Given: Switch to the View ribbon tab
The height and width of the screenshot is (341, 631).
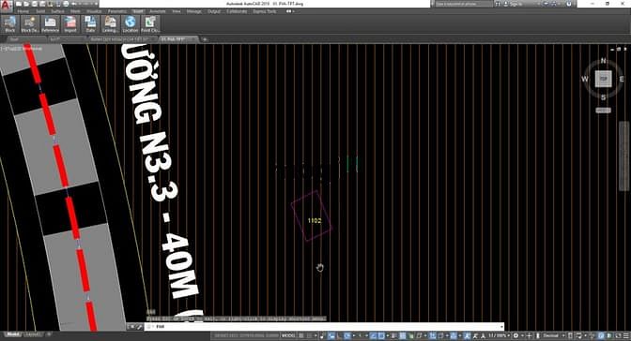Looking at the screenshot, I should click(x=177, y=11).
